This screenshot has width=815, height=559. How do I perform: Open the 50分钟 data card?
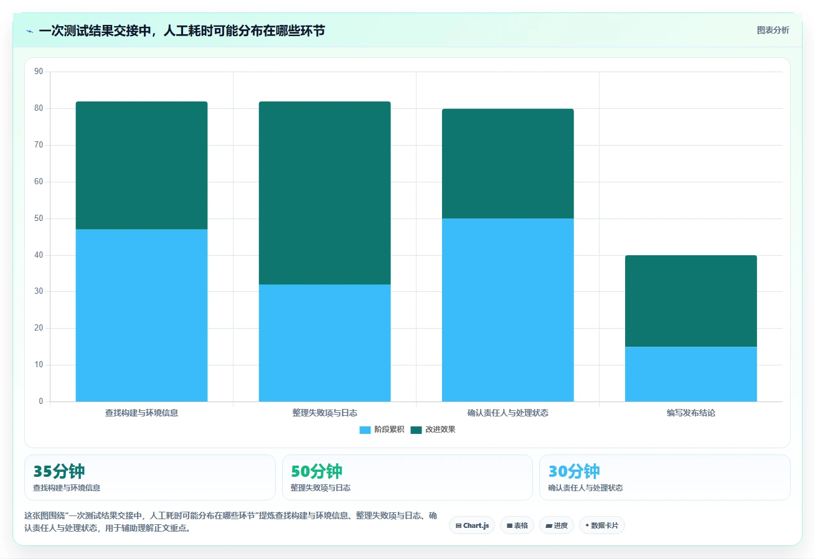click(x=407, y=477)
